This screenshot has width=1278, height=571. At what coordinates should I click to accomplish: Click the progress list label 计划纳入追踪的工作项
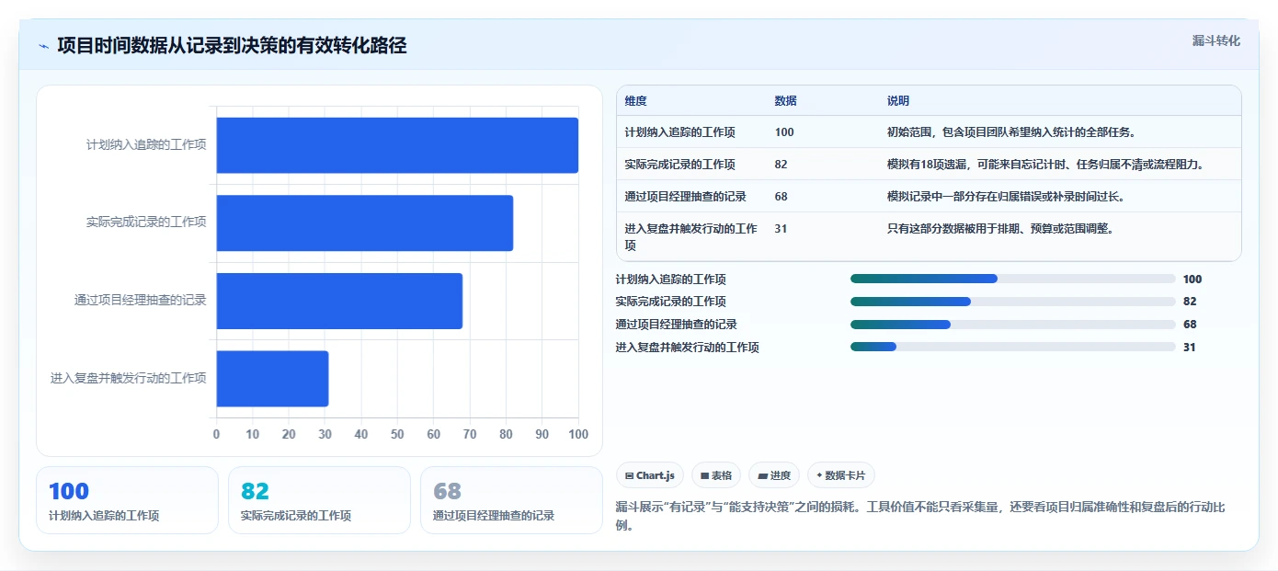(670, 280)
